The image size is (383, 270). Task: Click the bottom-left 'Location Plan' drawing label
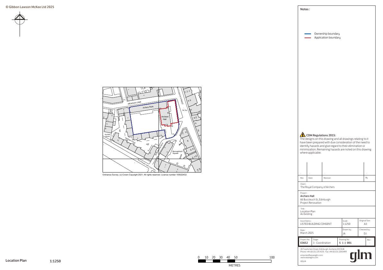click(16, 260)
